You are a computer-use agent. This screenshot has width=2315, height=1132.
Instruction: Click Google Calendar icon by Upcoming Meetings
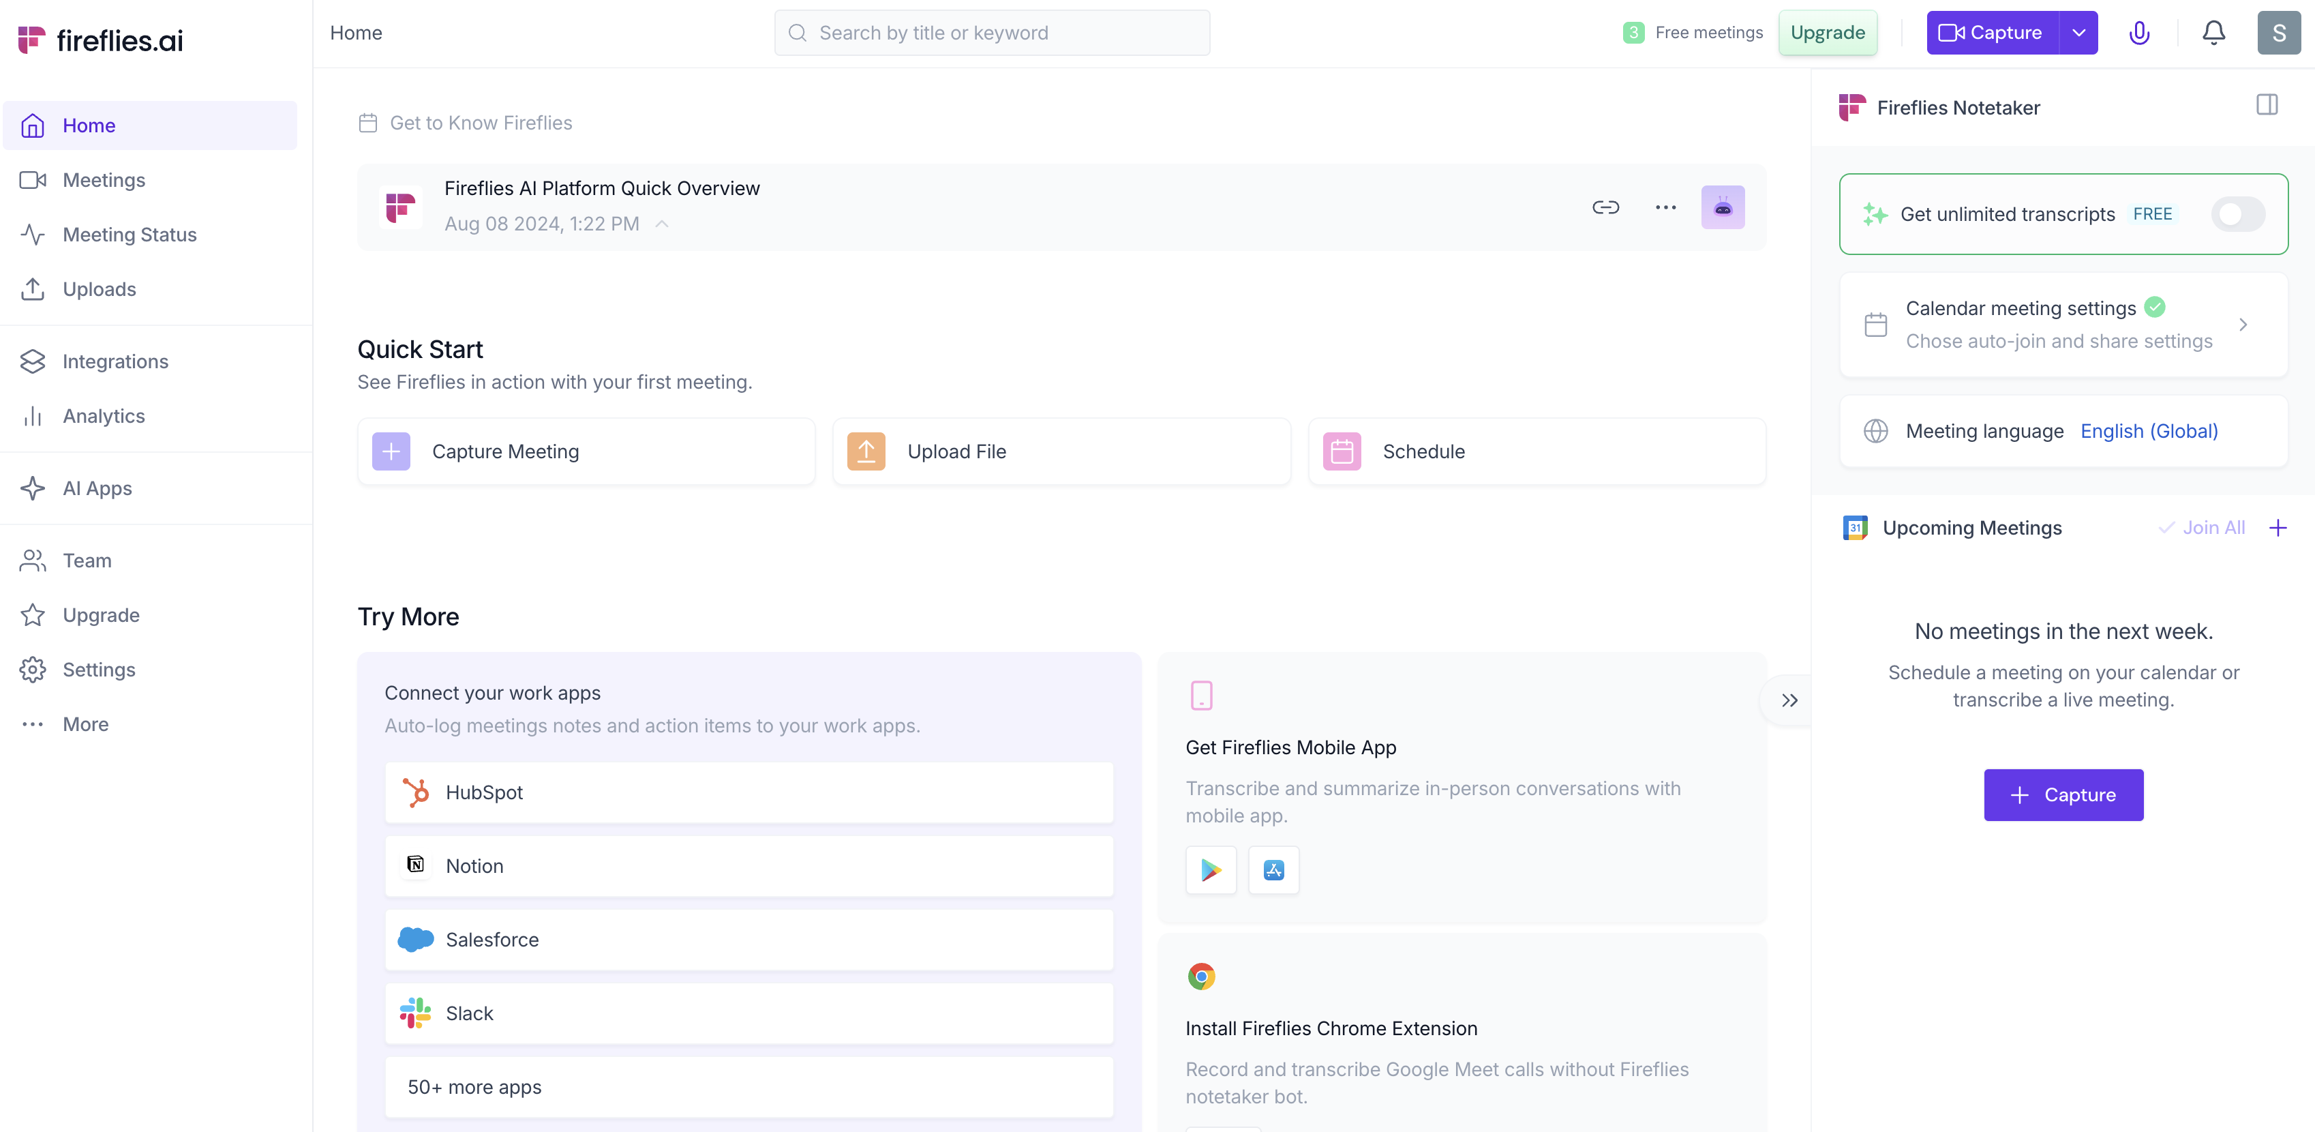1855,528
